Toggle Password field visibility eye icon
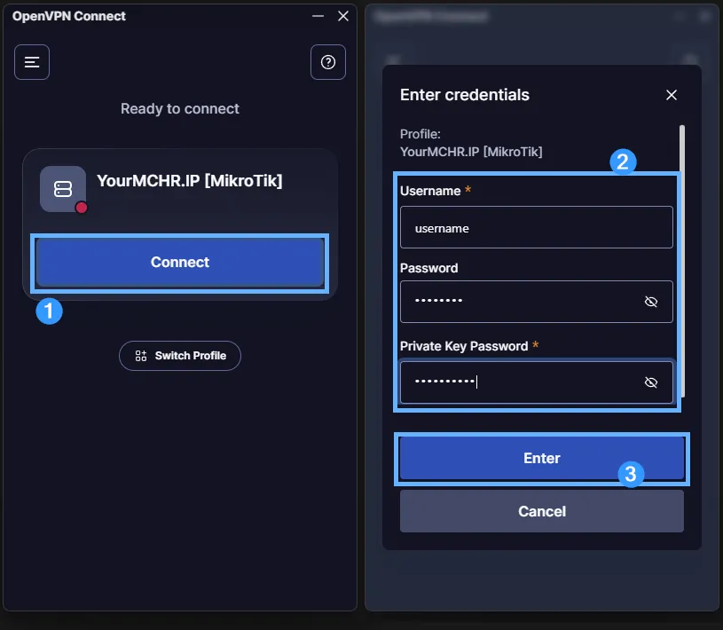This screenshot has width=723, height=630. (650, 302)
